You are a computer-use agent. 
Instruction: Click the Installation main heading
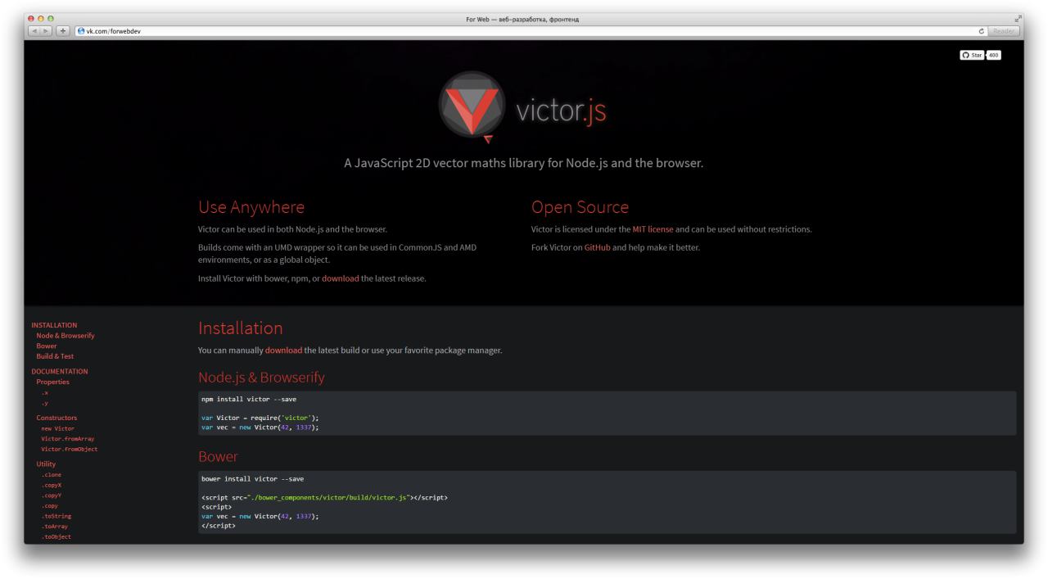pos(241,328)
